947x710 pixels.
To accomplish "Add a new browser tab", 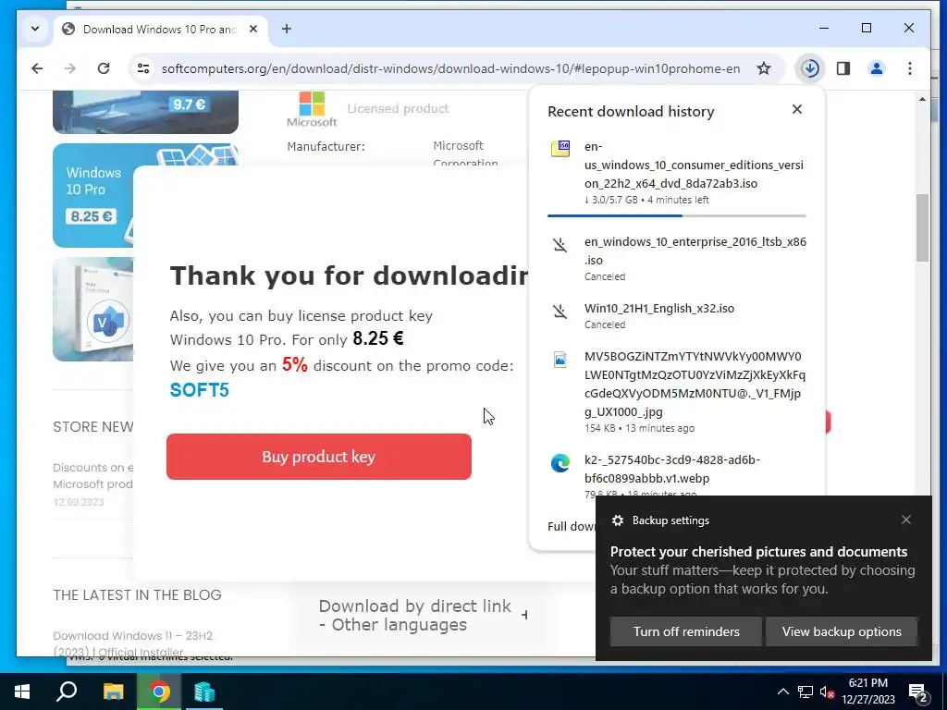I will click(287, 29).
